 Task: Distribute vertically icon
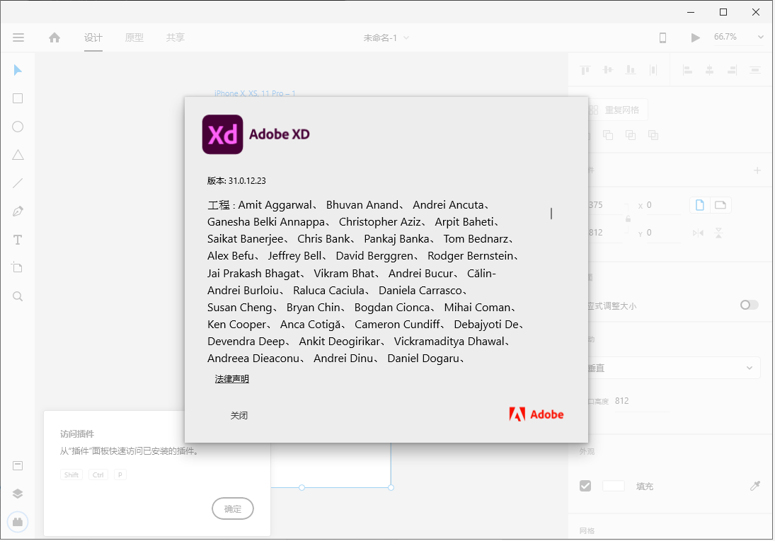(754, 70)
